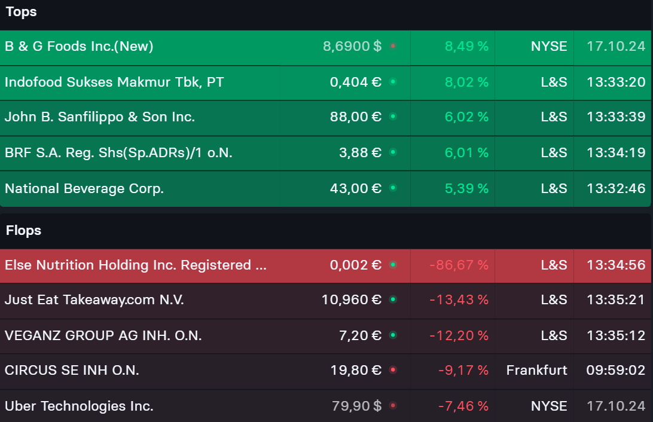
Task: Click the 13:34:19 timestamp on BRF row
Action: point(615,152)
